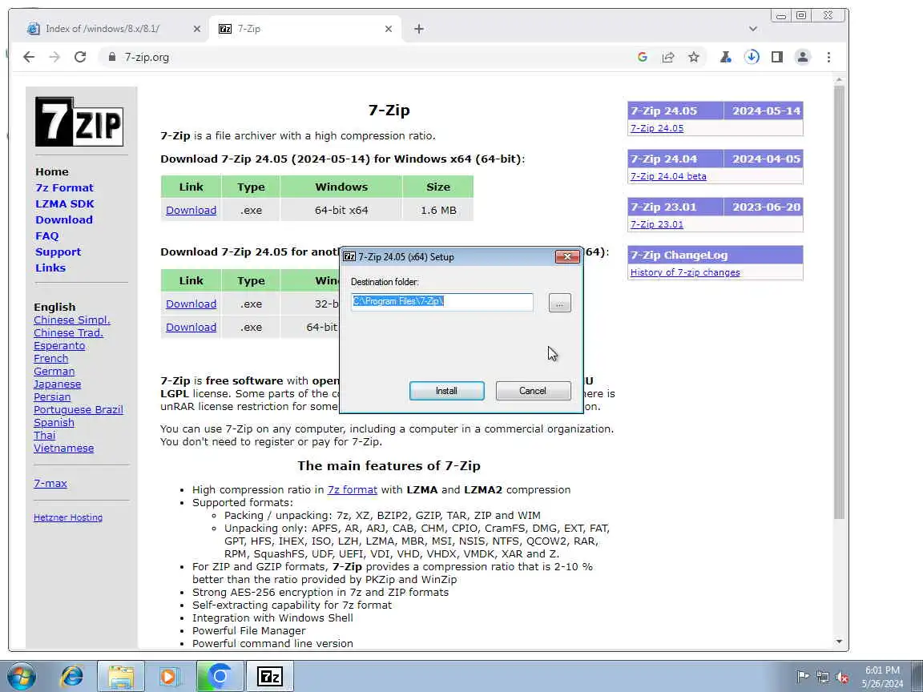This screenshot has width=923, height=692.
Task: Focus the Destination folder text field
Action: [442, 302]
